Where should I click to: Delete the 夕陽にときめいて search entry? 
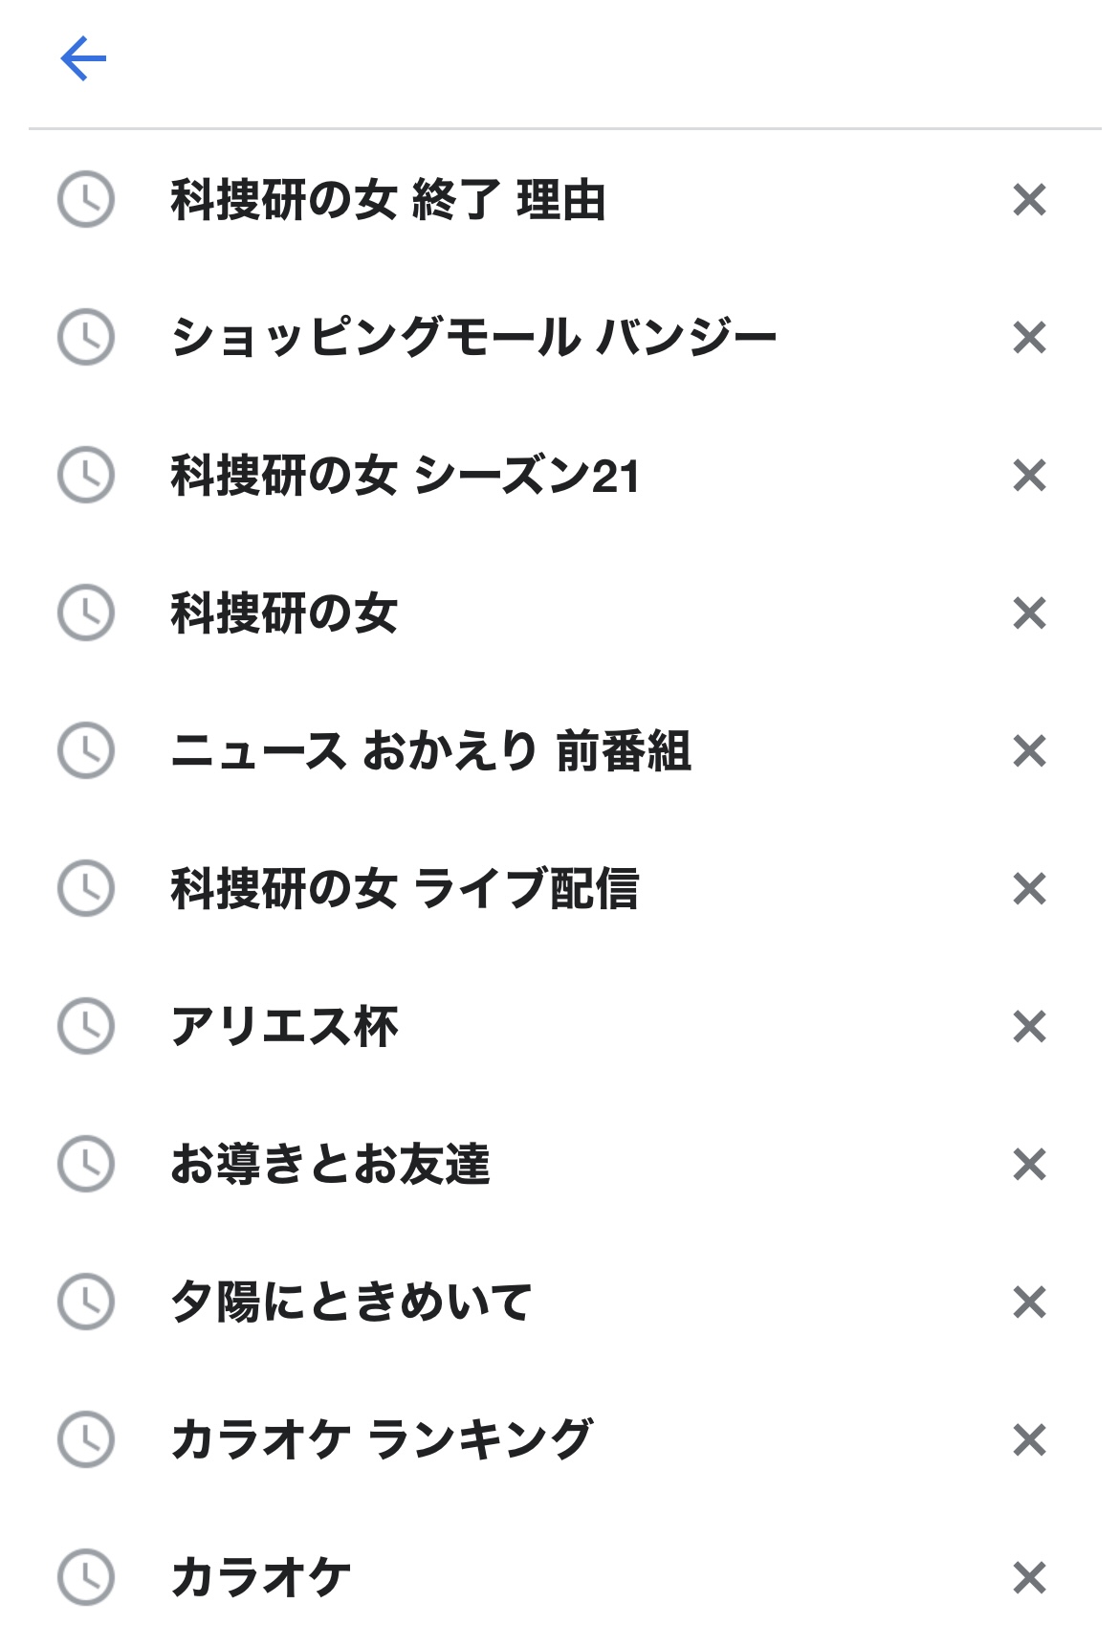pos(1029,1303)
